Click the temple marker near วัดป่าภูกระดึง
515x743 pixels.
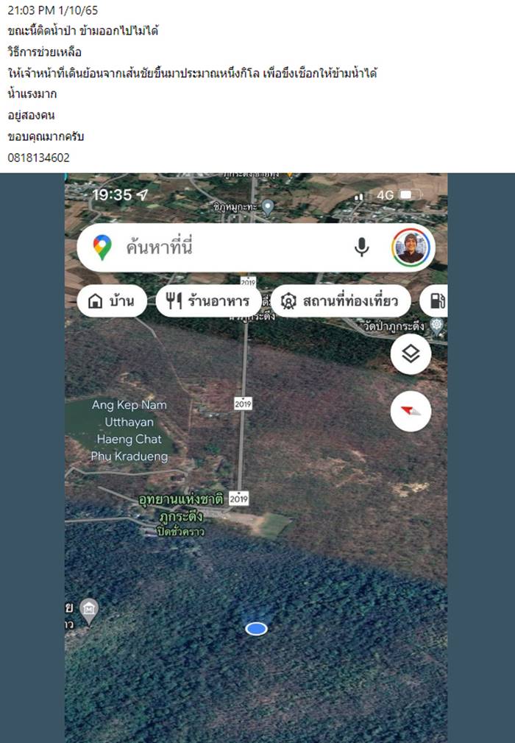436,326
